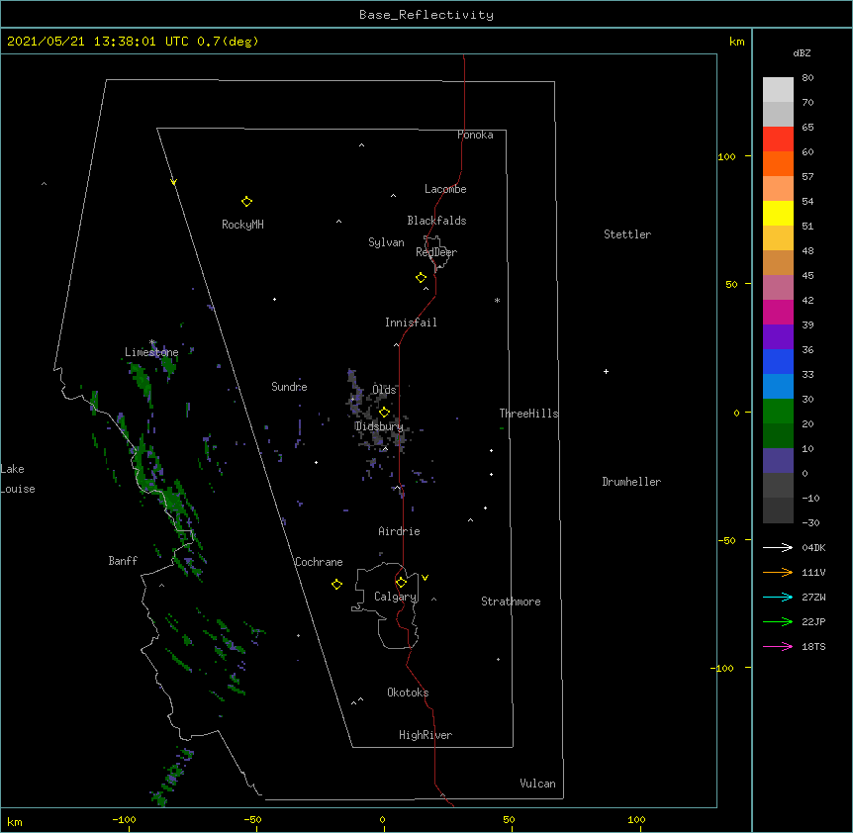Pick the blue 36-33 dBZ swatch

coord(778,361)
